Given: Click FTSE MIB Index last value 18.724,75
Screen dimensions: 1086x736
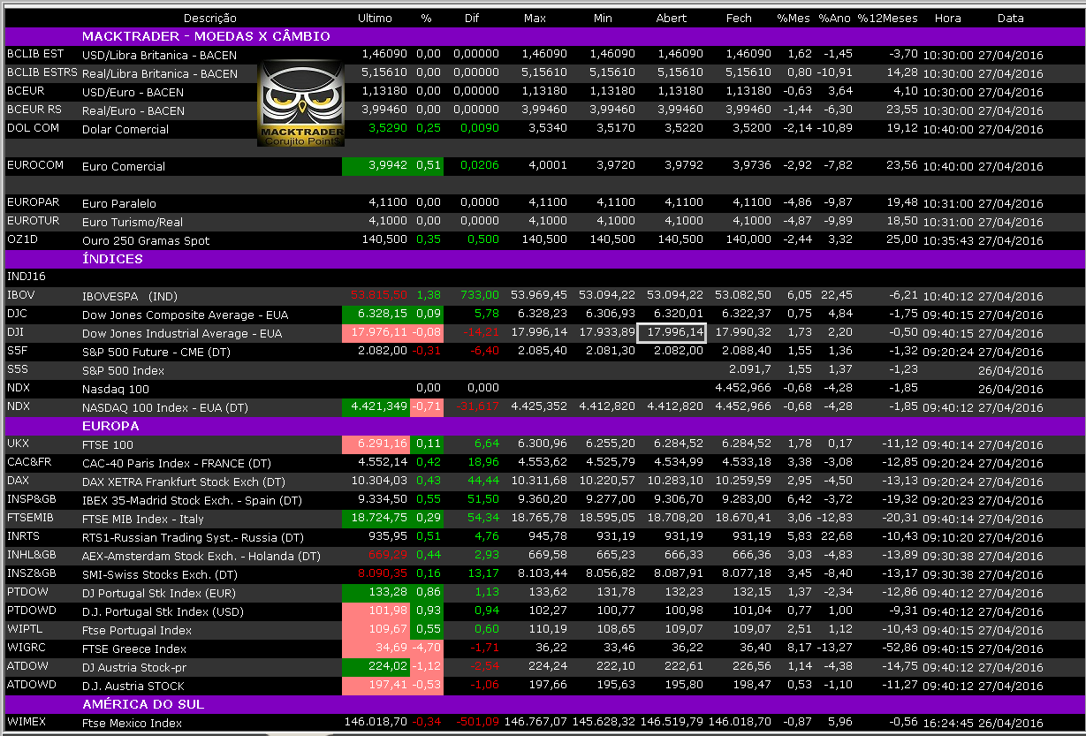Looking at the screenshot, I should pyautogui.click(x=376, y=519).
